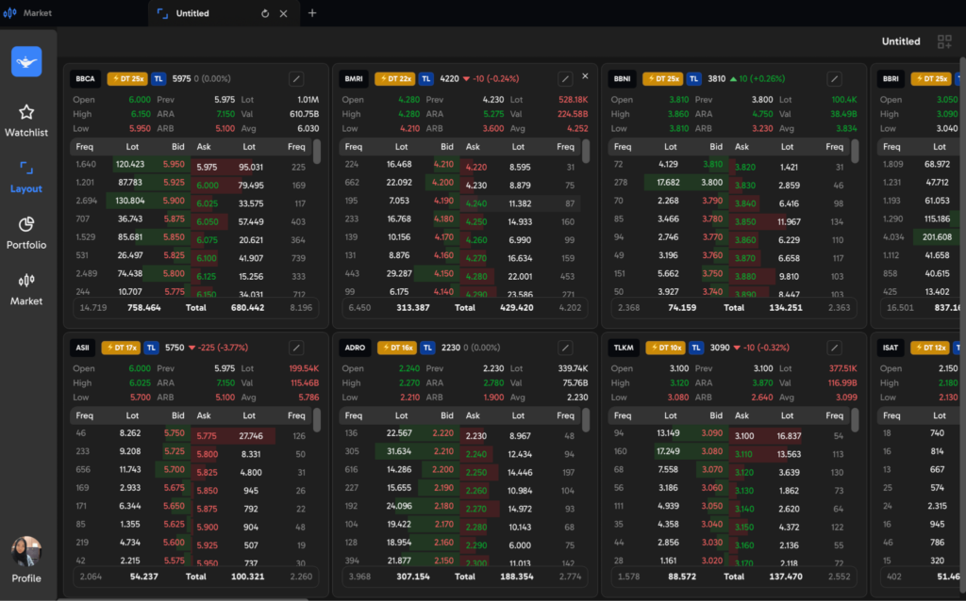
Task: Close the BMRI panel
Action: coord(585,76)
